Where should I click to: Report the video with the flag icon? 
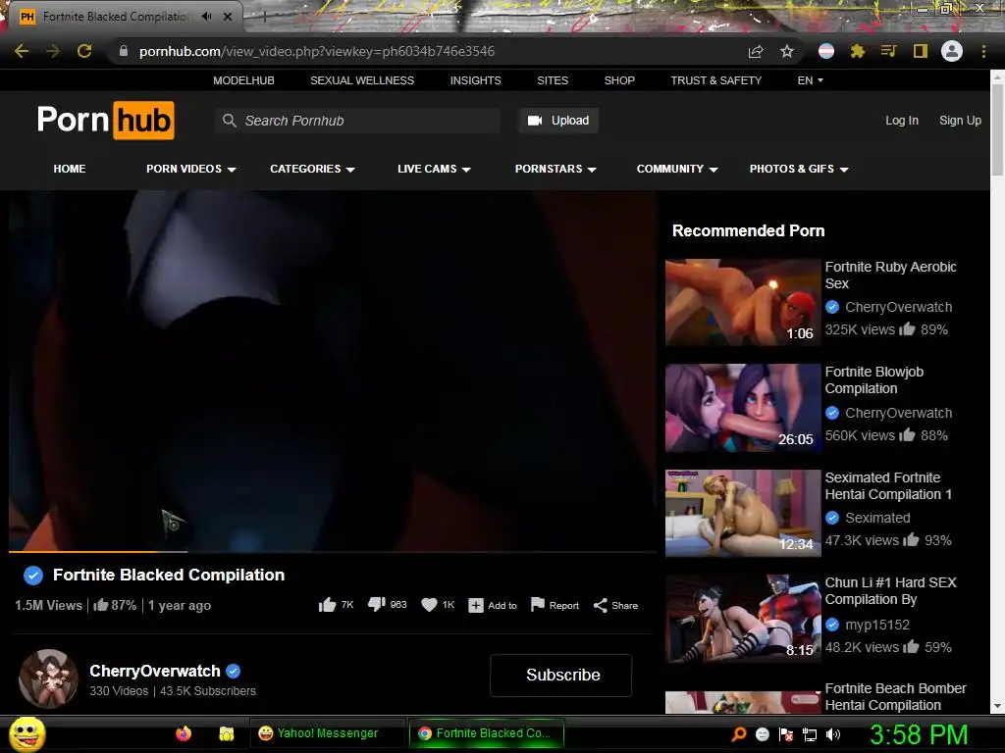pyautogui.click(x=537, y=604)
